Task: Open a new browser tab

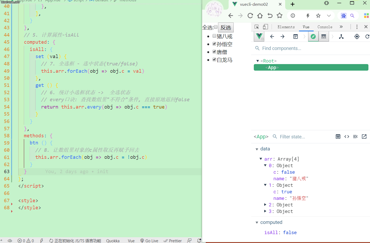Action: pyautogui.click(x=292, y=4)
